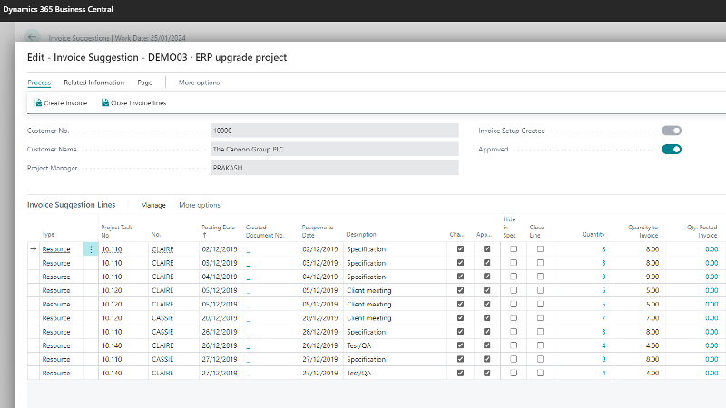
Task: Click quantity 7 on the 20/12/2019 line
Action: click(x=603, y=318)
